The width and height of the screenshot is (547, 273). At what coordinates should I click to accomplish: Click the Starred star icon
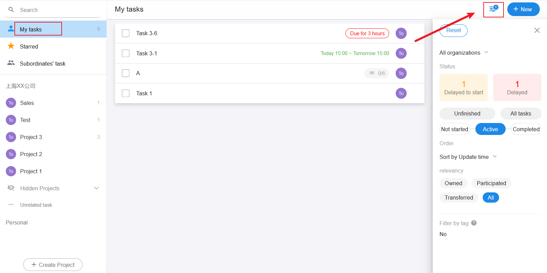pyautogui.click(x=11, y=46)
